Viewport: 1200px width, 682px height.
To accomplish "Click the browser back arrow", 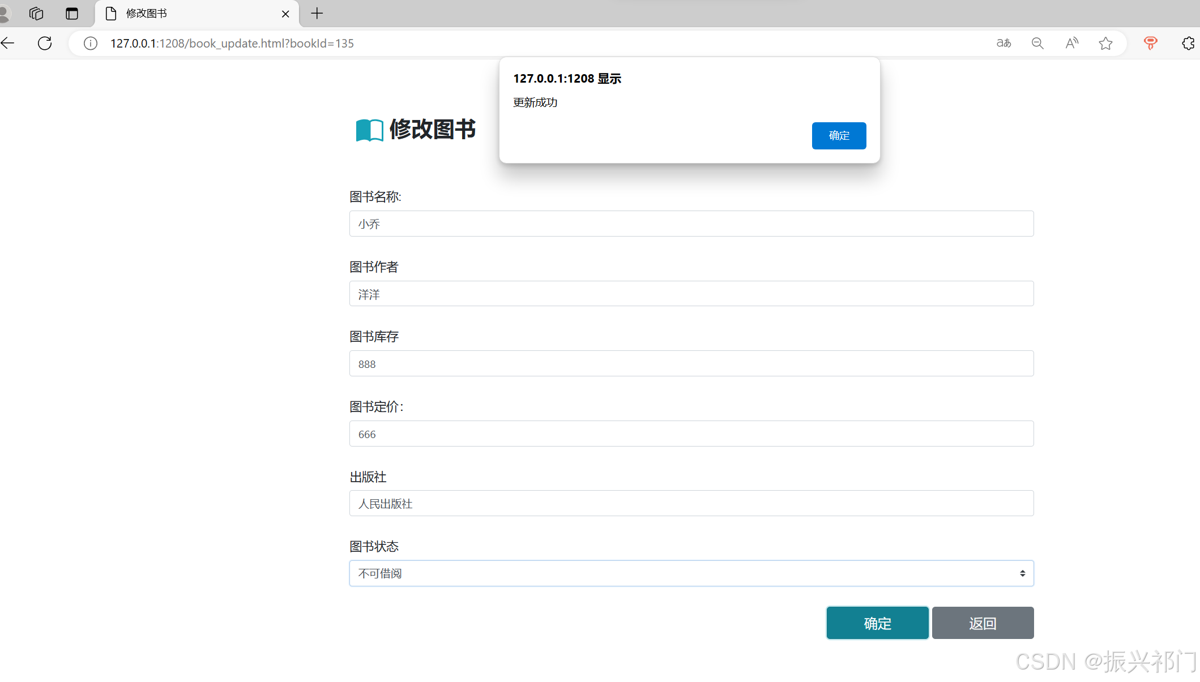I will pos(8,43).
